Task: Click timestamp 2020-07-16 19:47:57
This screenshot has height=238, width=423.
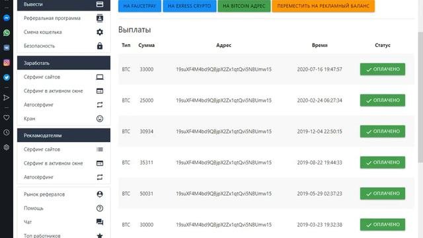Action: [320, 69]
